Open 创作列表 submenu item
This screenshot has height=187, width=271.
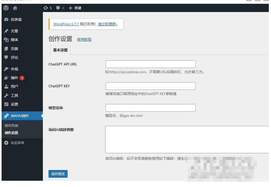tap(11, 126)
